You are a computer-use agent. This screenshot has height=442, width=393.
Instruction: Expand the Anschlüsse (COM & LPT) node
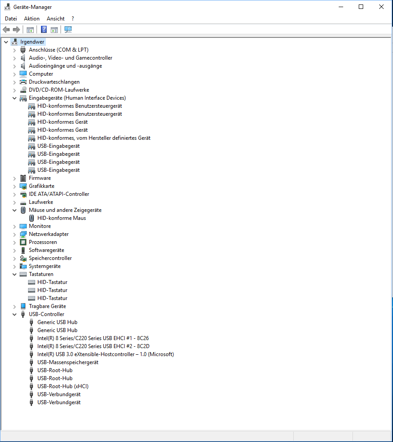coord(14,50)
